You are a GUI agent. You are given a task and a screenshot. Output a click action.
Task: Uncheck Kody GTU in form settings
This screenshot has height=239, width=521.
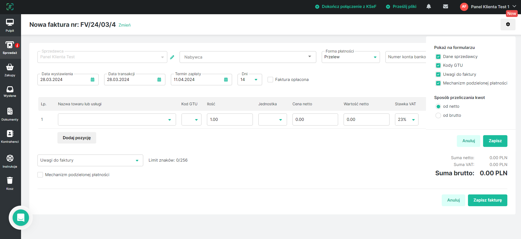438,65
